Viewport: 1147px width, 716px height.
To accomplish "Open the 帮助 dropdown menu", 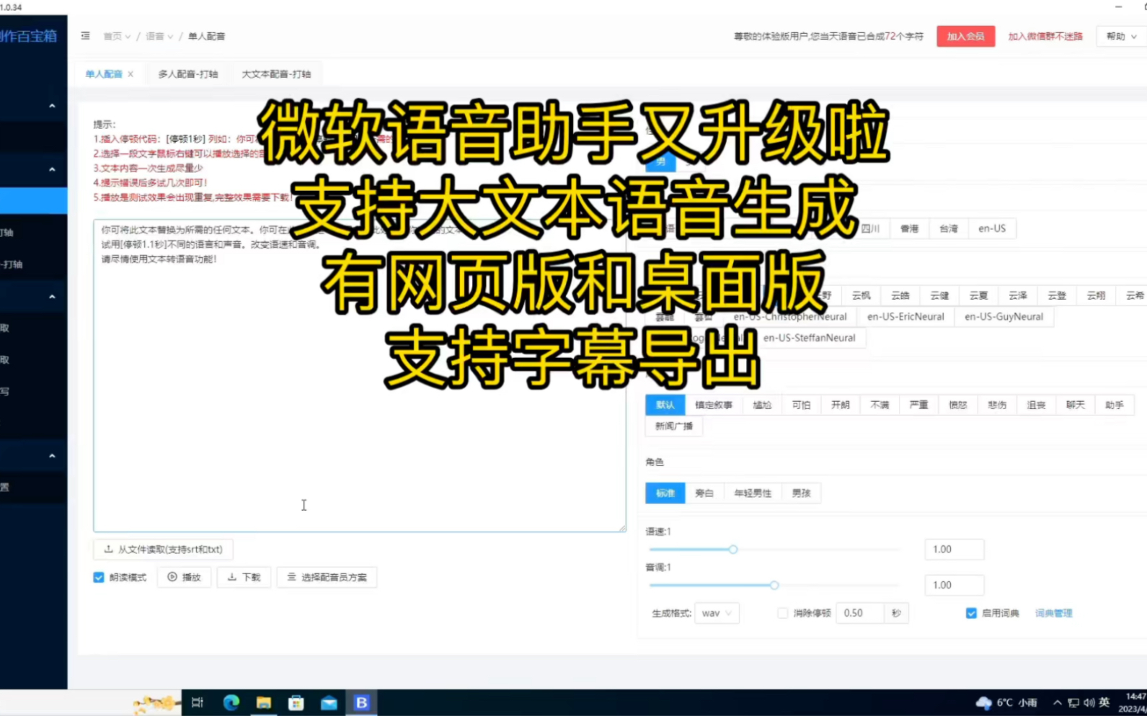I will pos(1121,36).
